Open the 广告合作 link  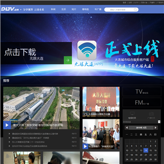(160, 3)
